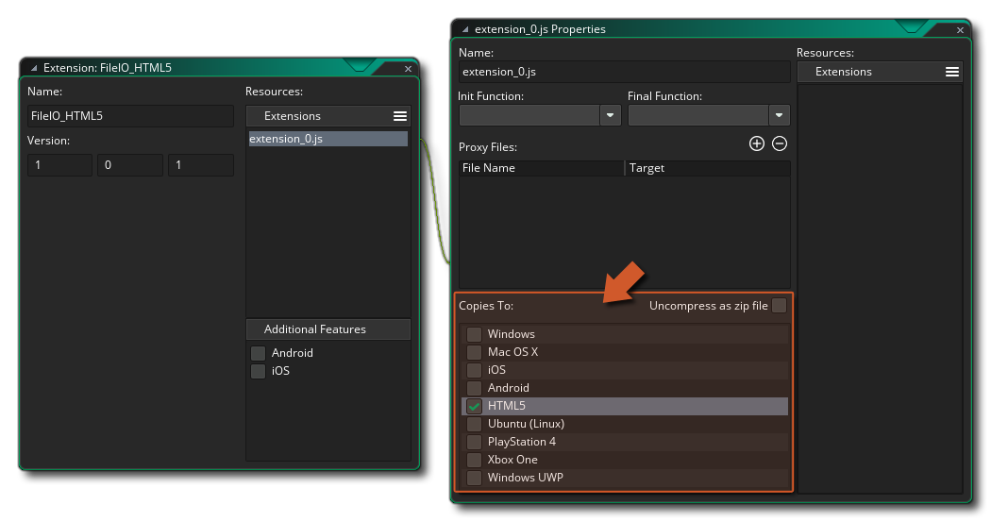Close the extension_0.js Properties window
The height and width of the screenshot is (522, 991).
[960, 29]
